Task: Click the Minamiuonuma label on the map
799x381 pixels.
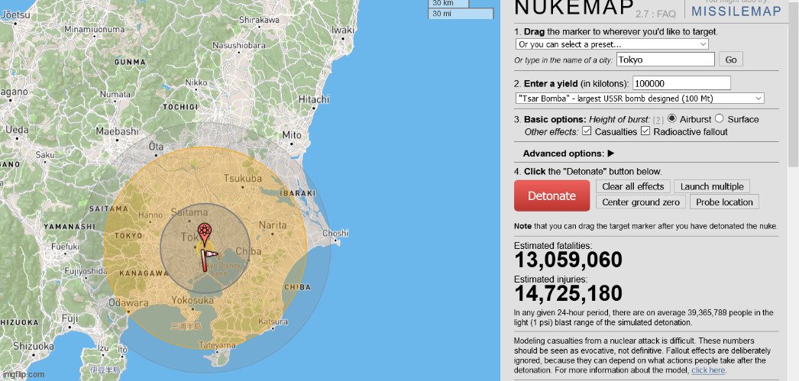Action: [94, 29]
